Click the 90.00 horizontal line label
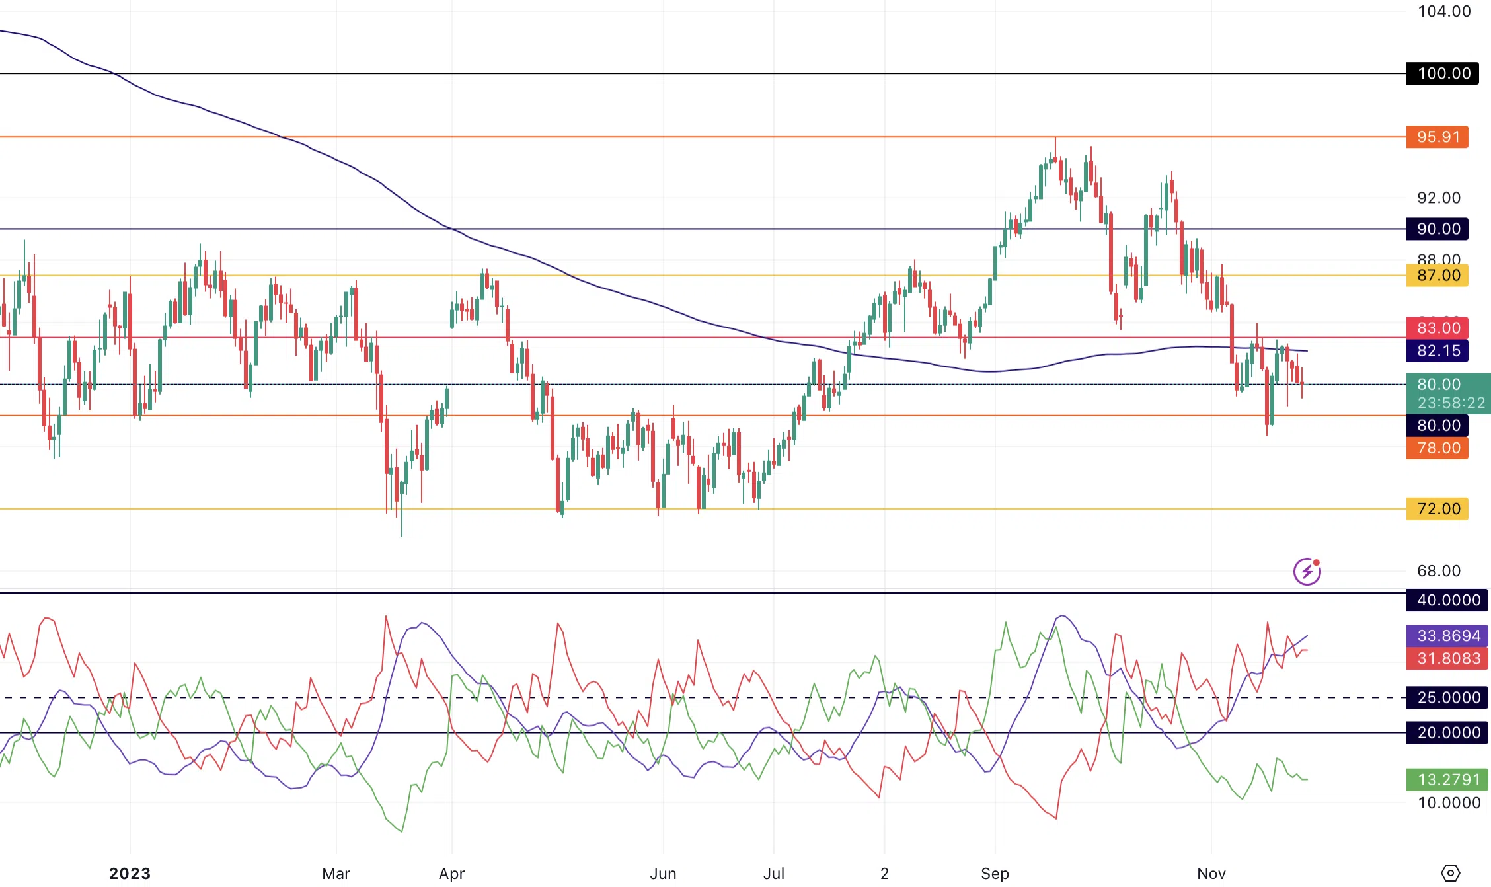This screenshot has width=1491, height=887. (x=1437, y=229)
